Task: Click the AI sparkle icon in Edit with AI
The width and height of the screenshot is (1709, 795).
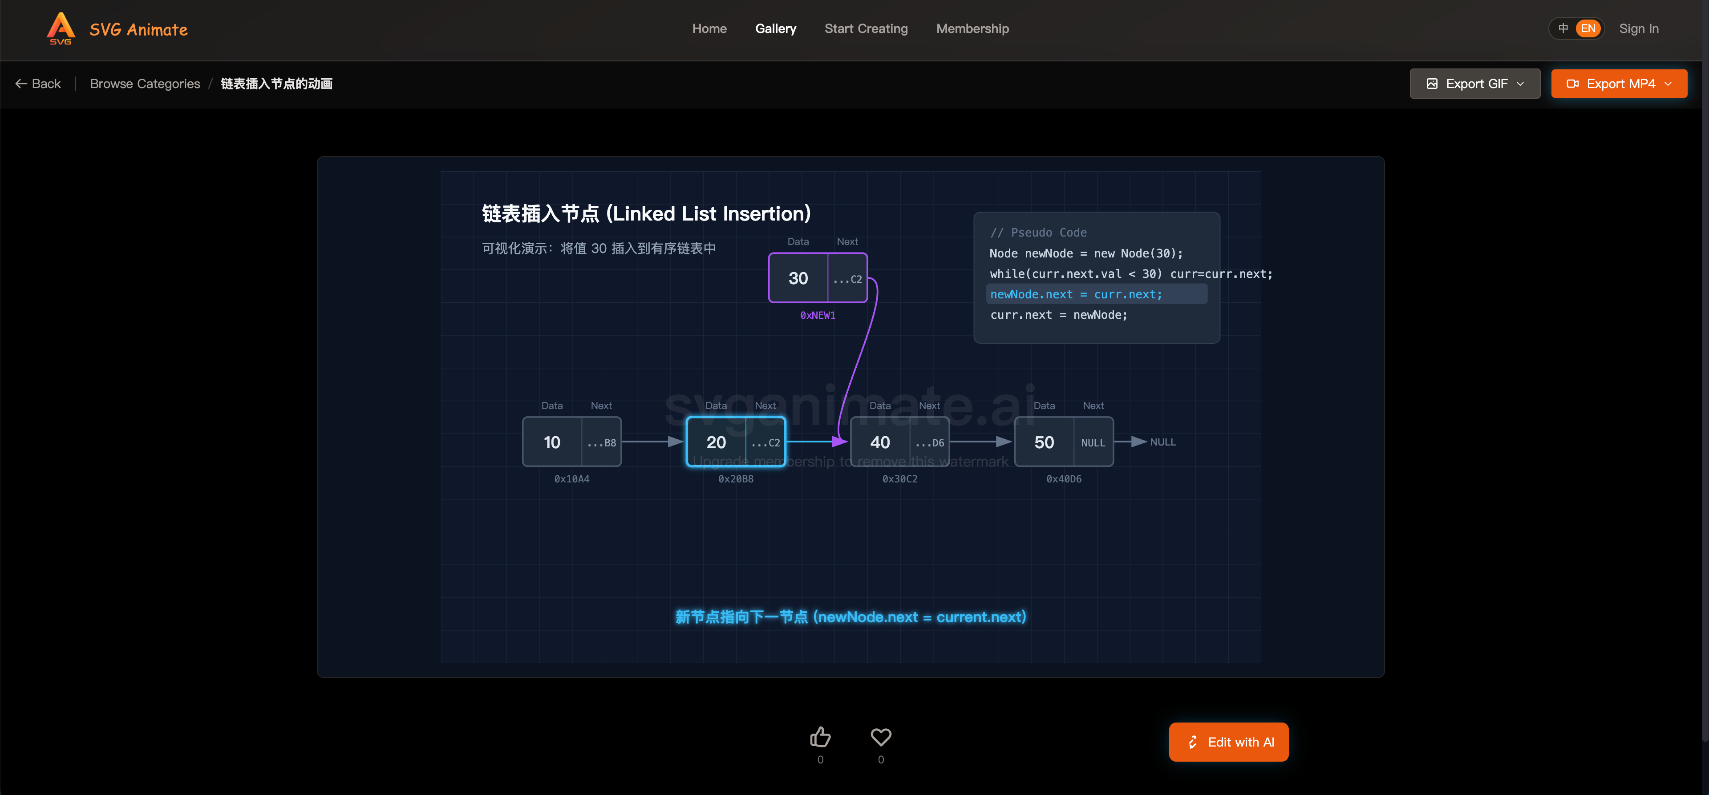Action: [1192, 741]
